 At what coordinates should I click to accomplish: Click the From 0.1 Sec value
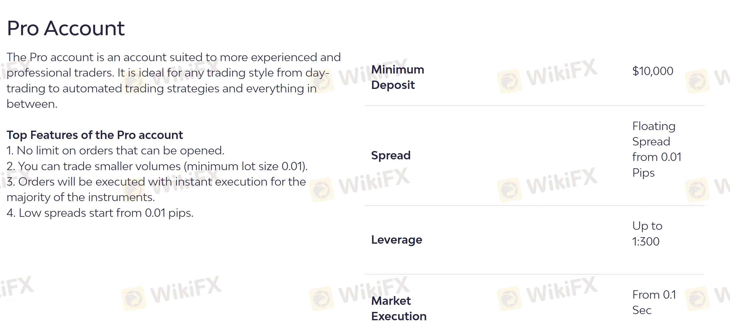[x=654, y=302]
